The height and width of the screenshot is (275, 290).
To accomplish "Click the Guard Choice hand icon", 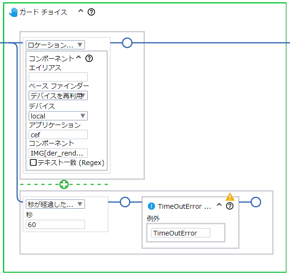I will pos(13,12).
